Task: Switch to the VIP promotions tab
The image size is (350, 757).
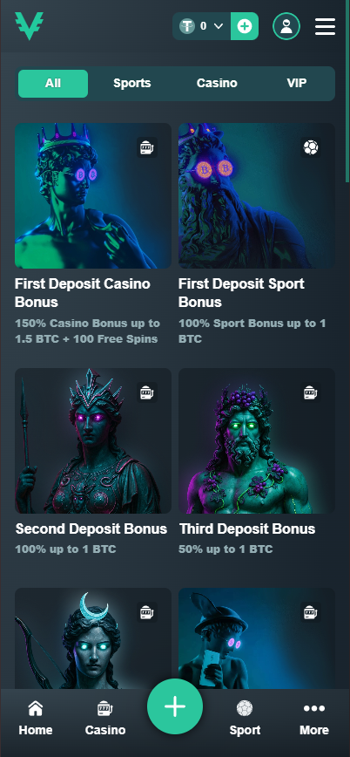Action: [297, 84]
